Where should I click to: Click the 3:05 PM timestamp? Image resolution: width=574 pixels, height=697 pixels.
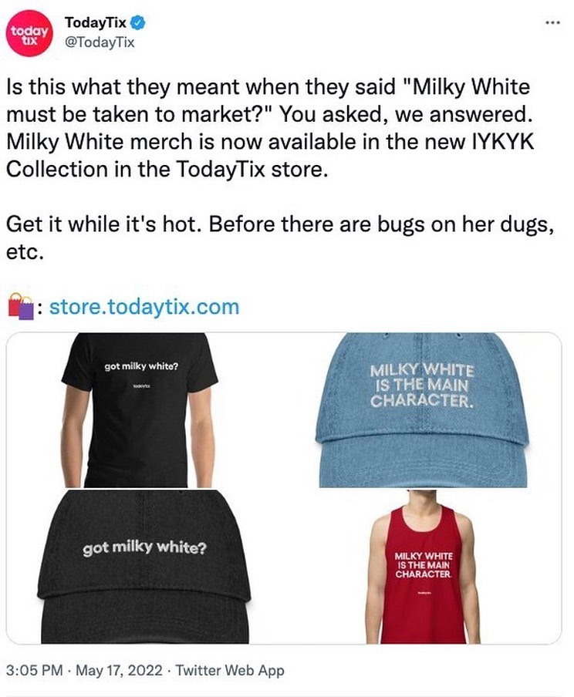[34, 670]
